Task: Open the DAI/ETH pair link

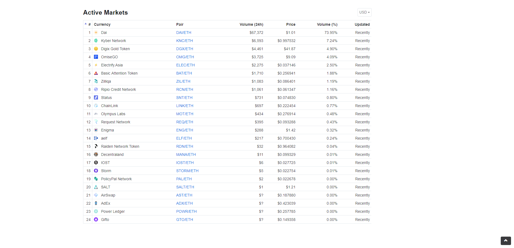Action: pos(184,33)
